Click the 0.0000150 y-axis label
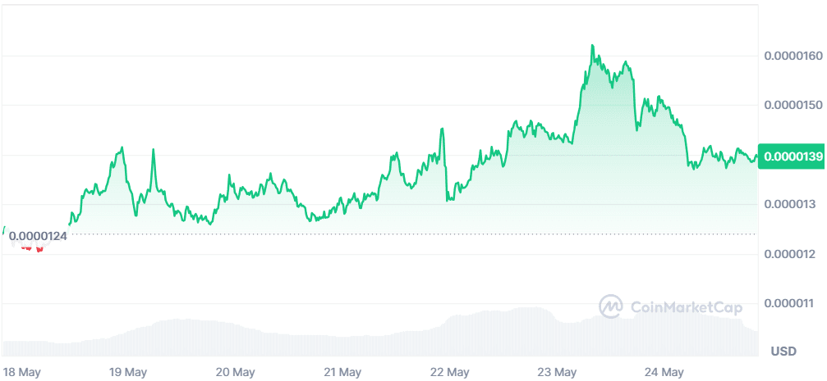This screenshot has width=827, height=381. coord(793,106)
